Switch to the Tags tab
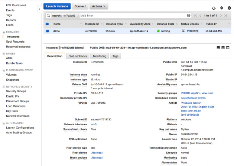The image size is (234, 166). coord(116,56)
